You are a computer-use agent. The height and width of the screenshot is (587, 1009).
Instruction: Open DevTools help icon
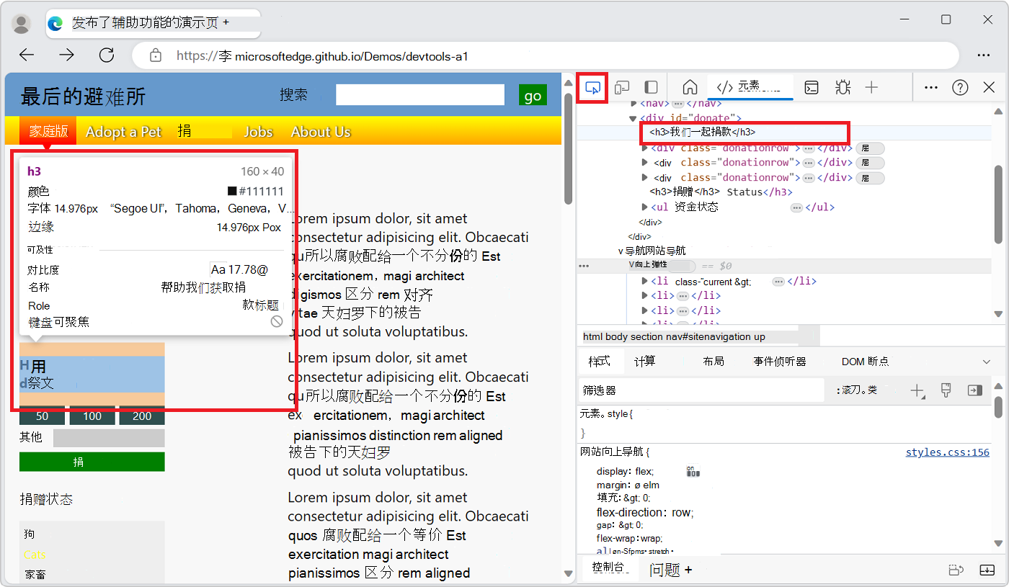pyautogui.click(x=960, y=87)
